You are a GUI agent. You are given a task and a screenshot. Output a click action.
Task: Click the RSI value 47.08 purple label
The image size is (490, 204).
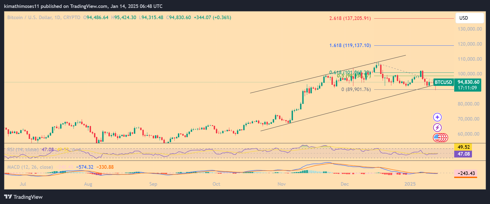pyautogui.click(x=463, y=154)
